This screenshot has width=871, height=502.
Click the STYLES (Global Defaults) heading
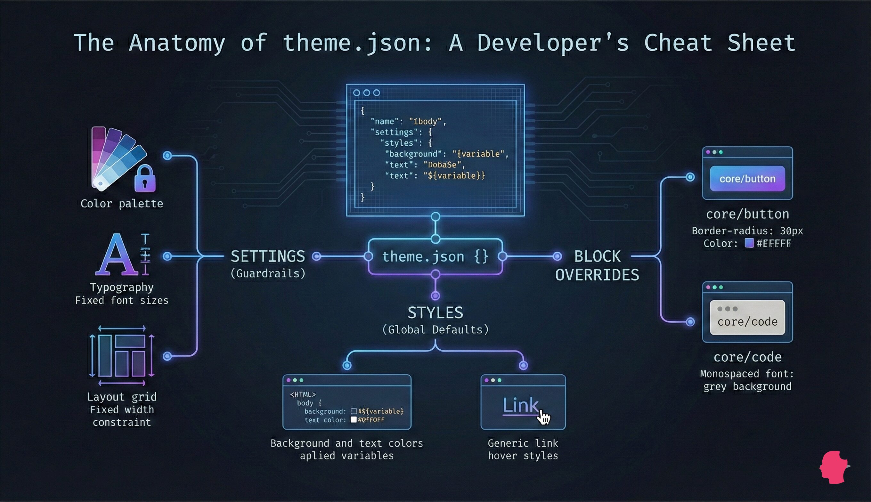pos(435,320)
